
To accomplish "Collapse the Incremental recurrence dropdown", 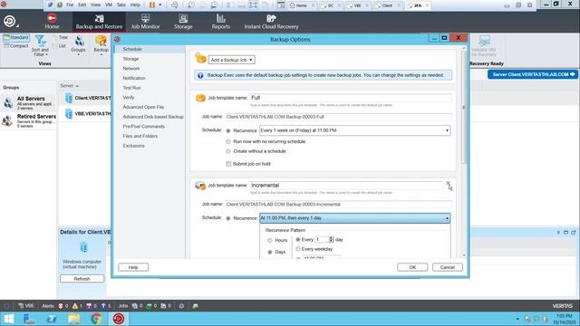I will (x=447, y=218).
